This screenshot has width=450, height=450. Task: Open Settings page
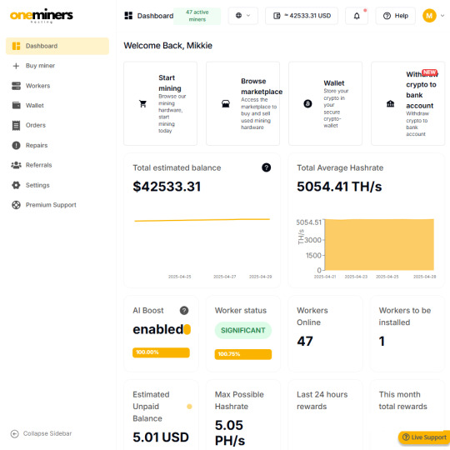(57, 185)
